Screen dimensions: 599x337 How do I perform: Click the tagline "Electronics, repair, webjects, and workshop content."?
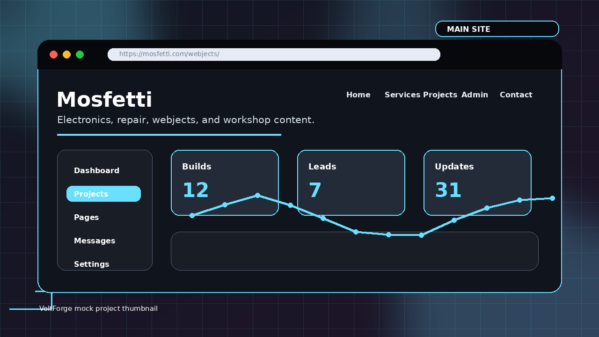point(186,120)
